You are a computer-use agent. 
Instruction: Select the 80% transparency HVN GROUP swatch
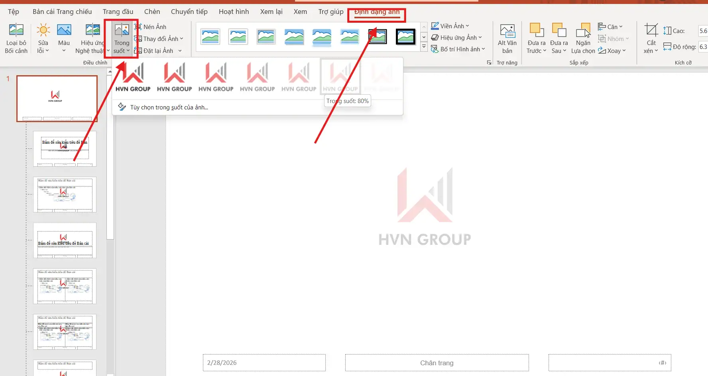[x=340, y=76]
